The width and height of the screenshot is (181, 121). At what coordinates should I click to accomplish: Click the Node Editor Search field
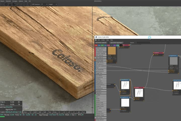(x=143, y=43)
